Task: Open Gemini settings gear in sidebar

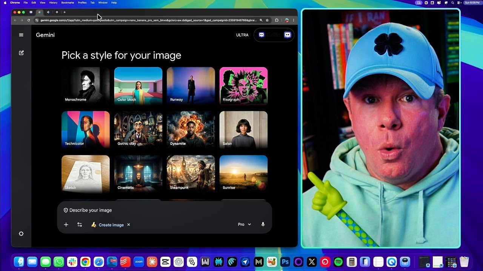Action: 21,234
